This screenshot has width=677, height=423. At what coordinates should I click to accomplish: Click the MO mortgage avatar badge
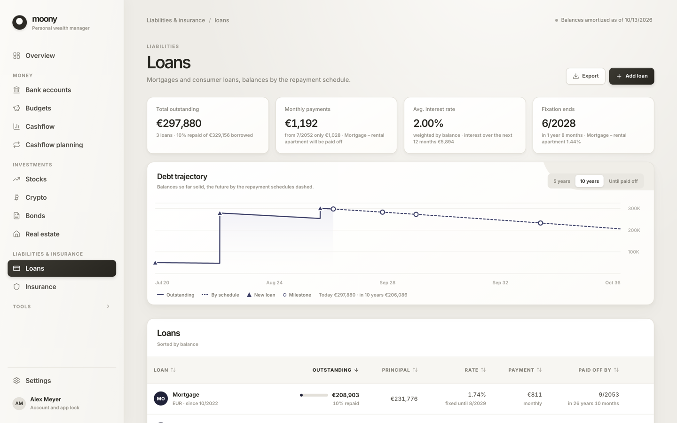coord(161,399)
